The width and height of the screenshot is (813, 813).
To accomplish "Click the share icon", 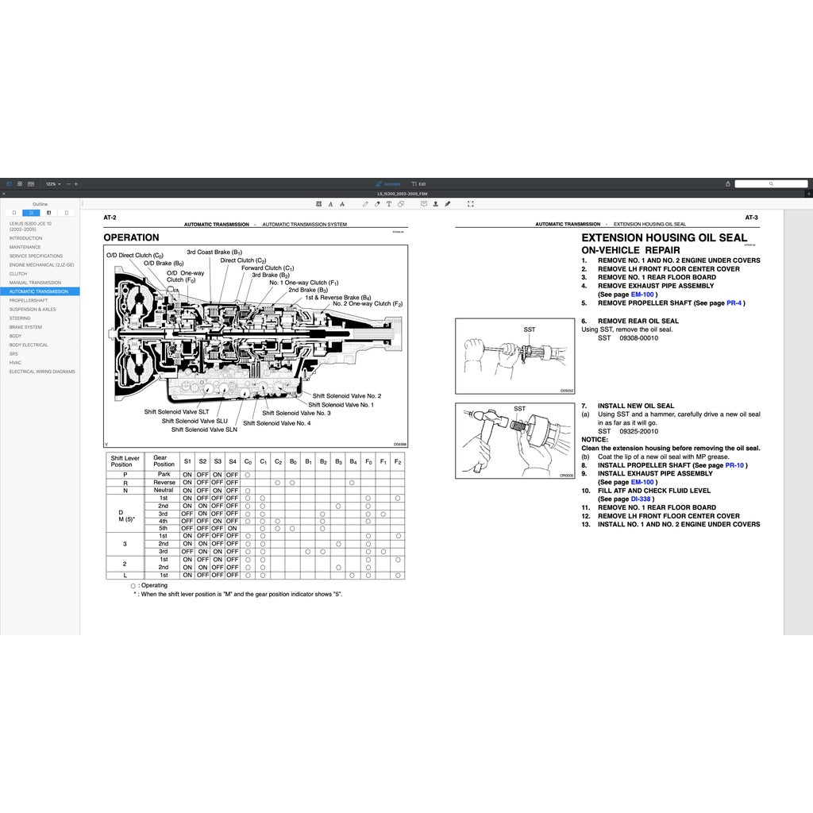I will (x=728, y=183).
